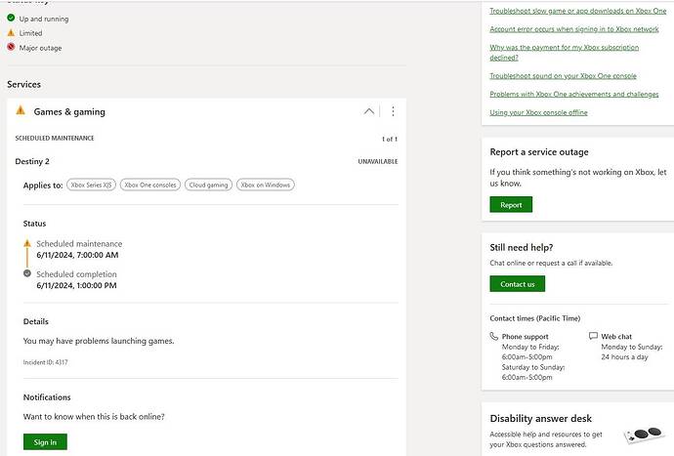The height and width of the screenshot is (456, 674).
Task: Select the Xbox on Windows tag
Action: click(x=265, y=185)
